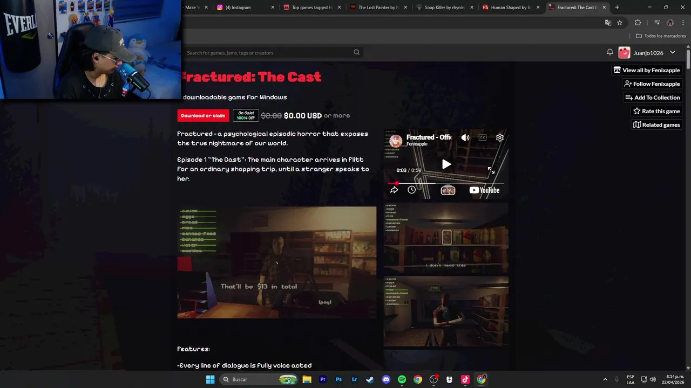Launch Premiere Pro from taskbar

pyautogui.click(x=323, y=379)
